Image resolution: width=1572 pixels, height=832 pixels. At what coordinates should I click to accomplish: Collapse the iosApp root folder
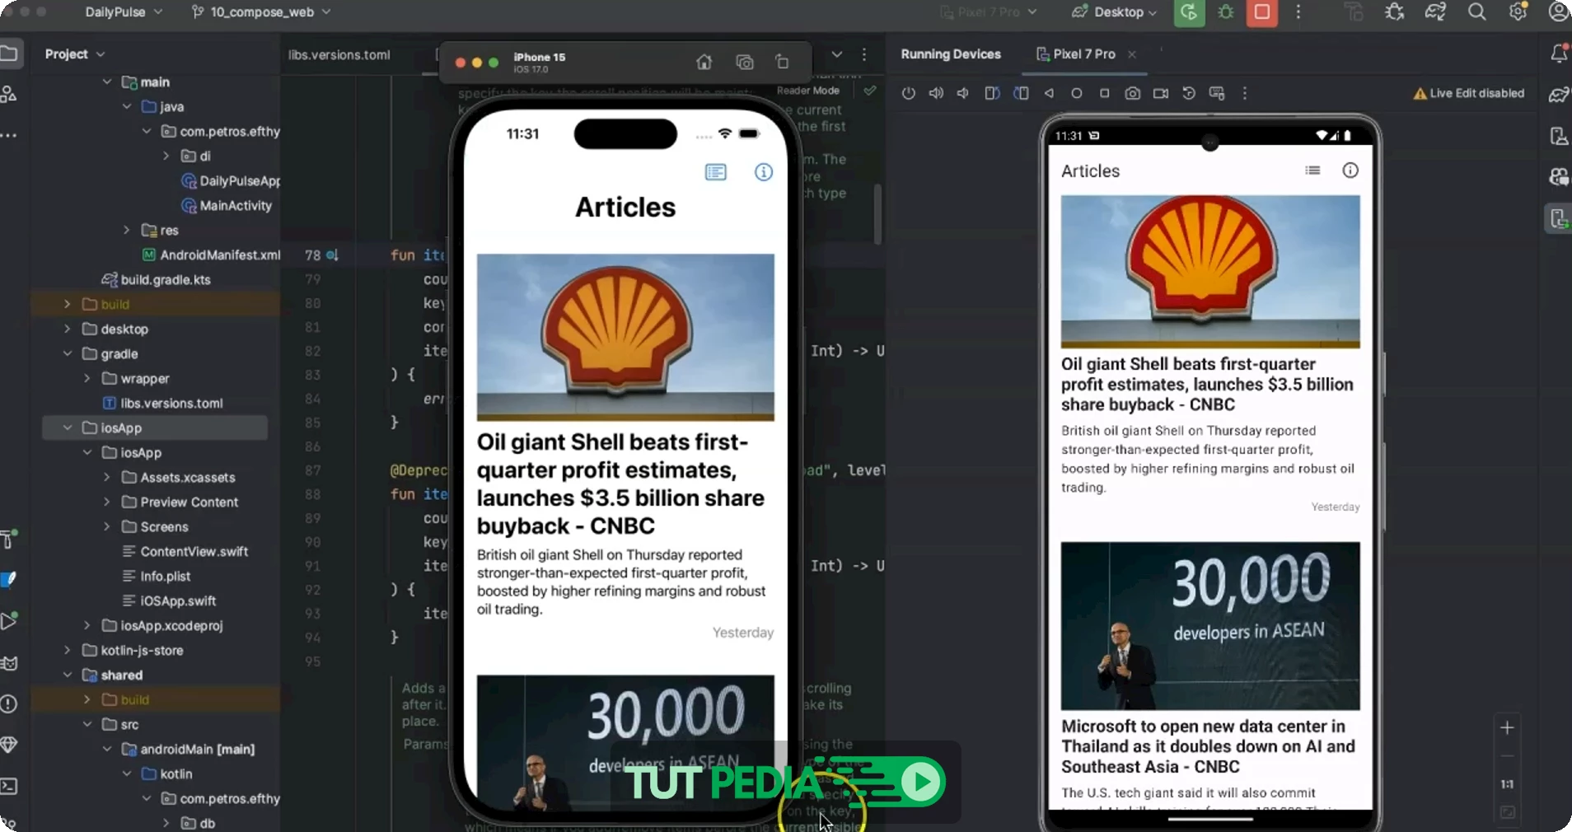pos(68,428)
